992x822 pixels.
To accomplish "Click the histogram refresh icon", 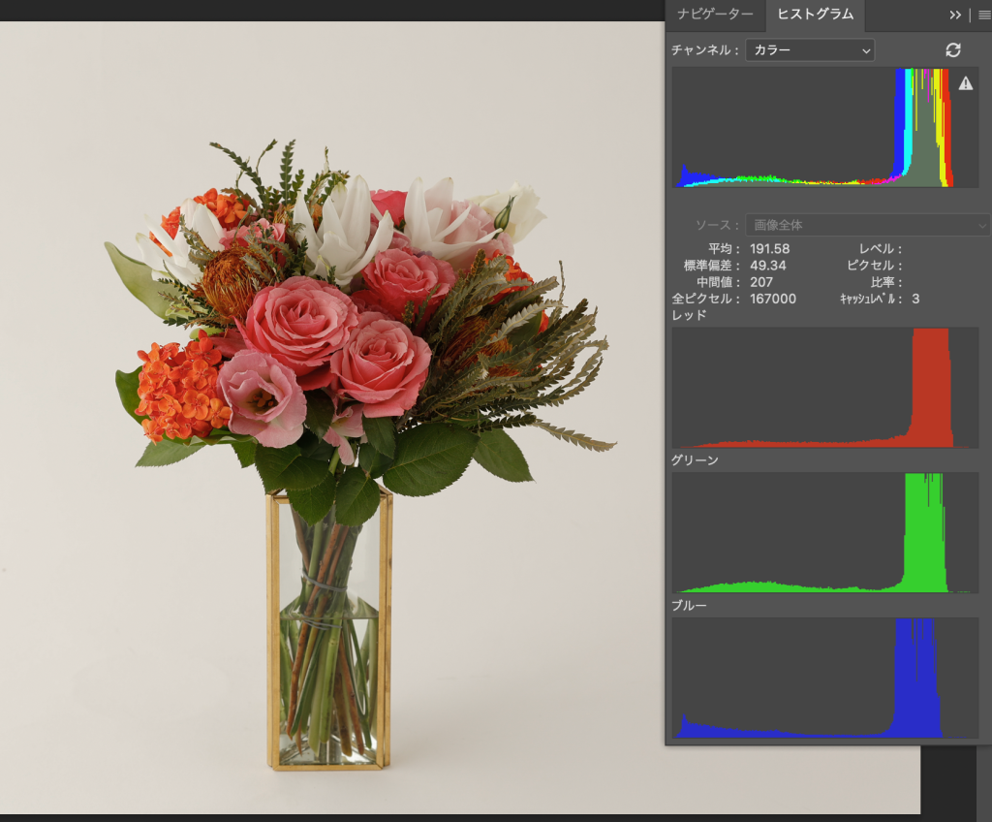I will coord(953,50).
